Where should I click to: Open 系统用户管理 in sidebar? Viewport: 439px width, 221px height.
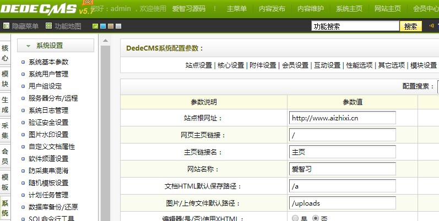pos(48,74)
